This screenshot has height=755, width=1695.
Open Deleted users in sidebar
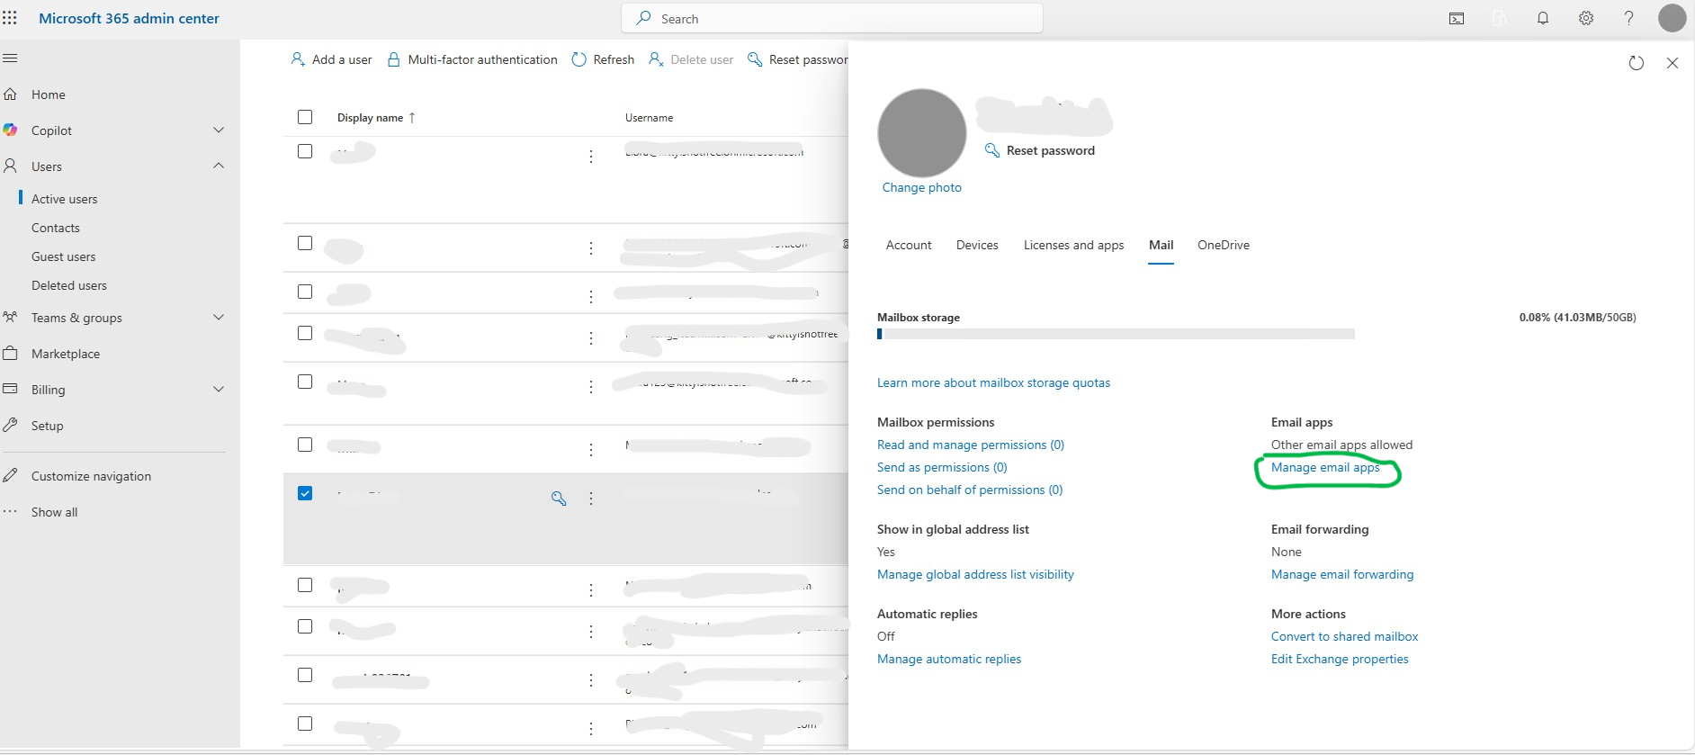pyautogui.click(x=68, y=285)
